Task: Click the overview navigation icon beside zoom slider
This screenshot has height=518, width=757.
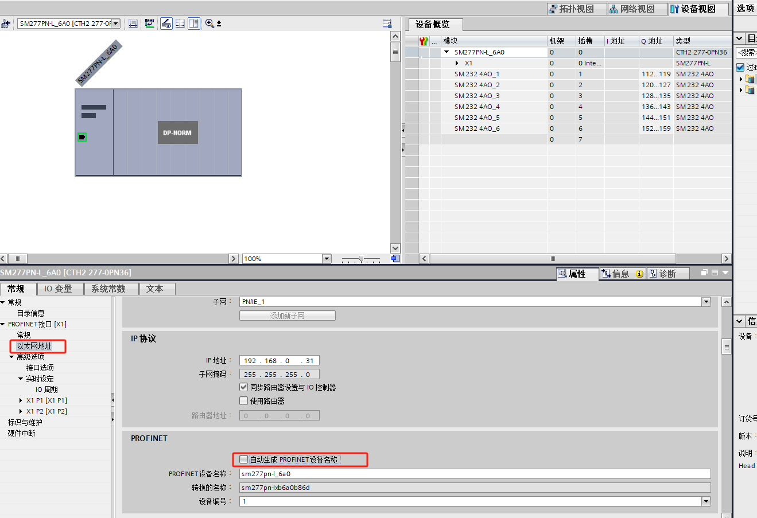Action: [x=395, y=259]
